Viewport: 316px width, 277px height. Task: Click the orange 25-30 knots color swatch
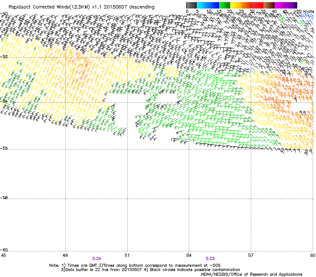coord(247,5)
